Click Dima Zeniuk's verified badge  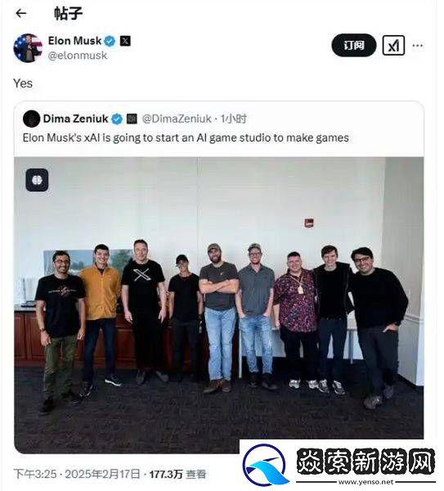117,119
